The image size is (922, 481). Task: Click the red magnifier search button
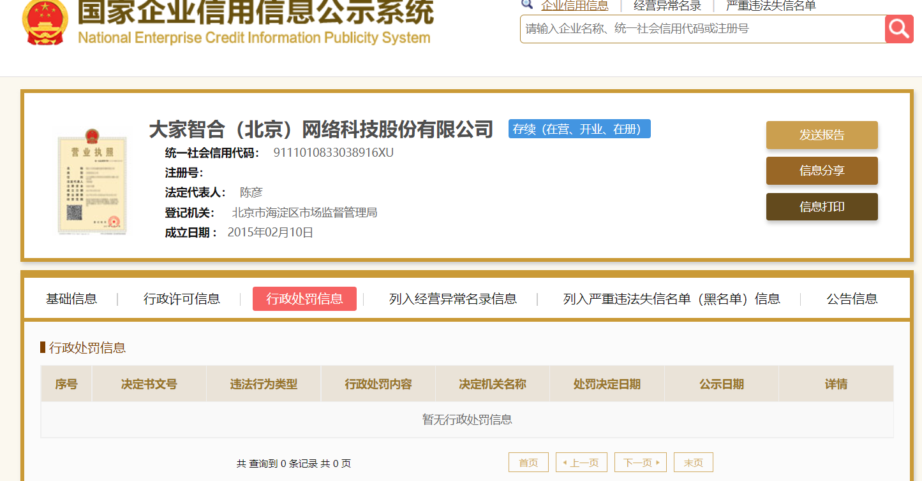(x=899, y=29)
